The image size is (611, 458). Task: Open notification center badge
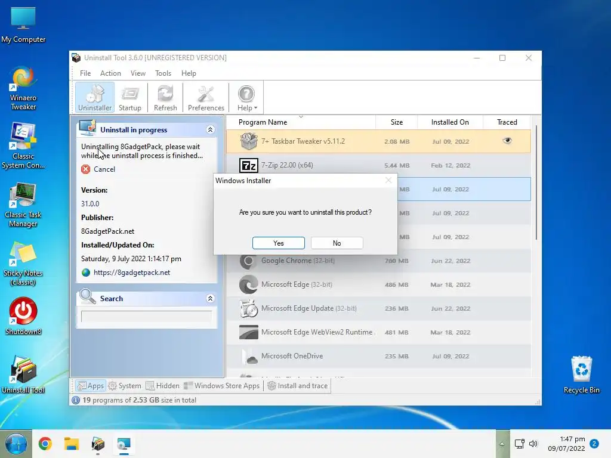click(594, 444)
